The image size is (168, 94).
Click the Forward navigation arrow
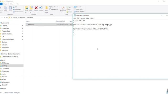pos(2,17)
